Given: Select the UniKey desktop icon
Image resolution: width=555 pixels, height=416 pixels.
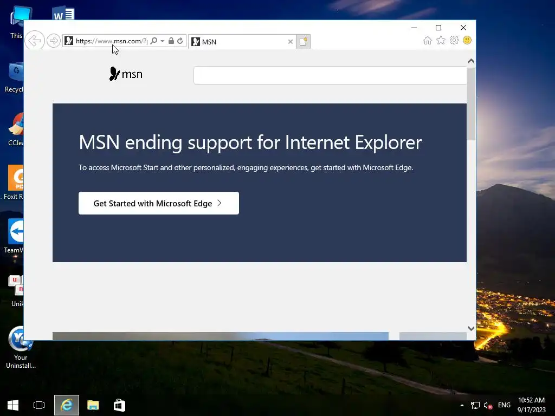Looking at the screenshot, I should tap(16, 291).
